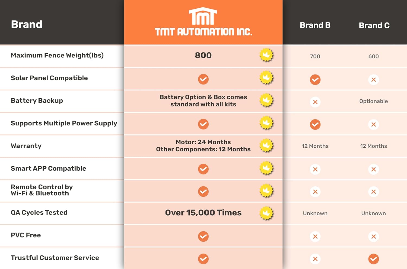Click Brand B's X mark for Battery Backup
This screenshot has width=407, height=269.
pyautogui.click(x=315, y=102)
